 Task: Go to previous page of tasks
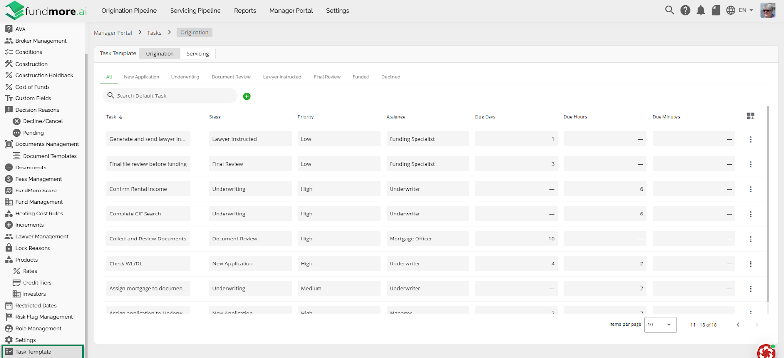coord(738,325)
